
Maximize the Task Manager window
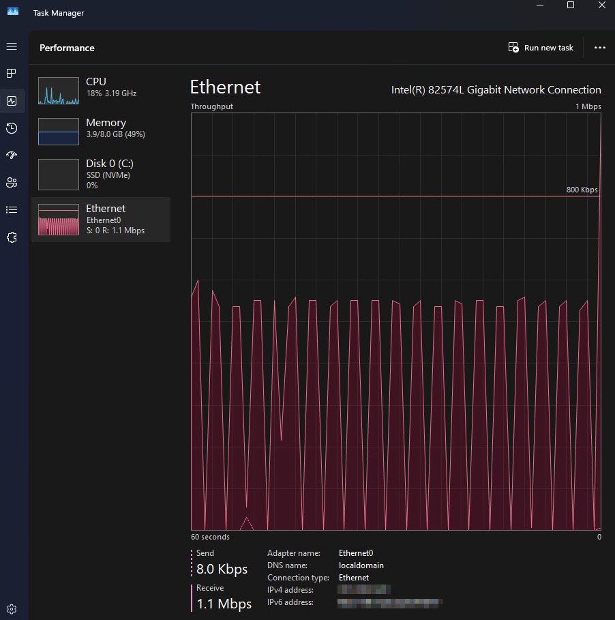coord(571,5)
